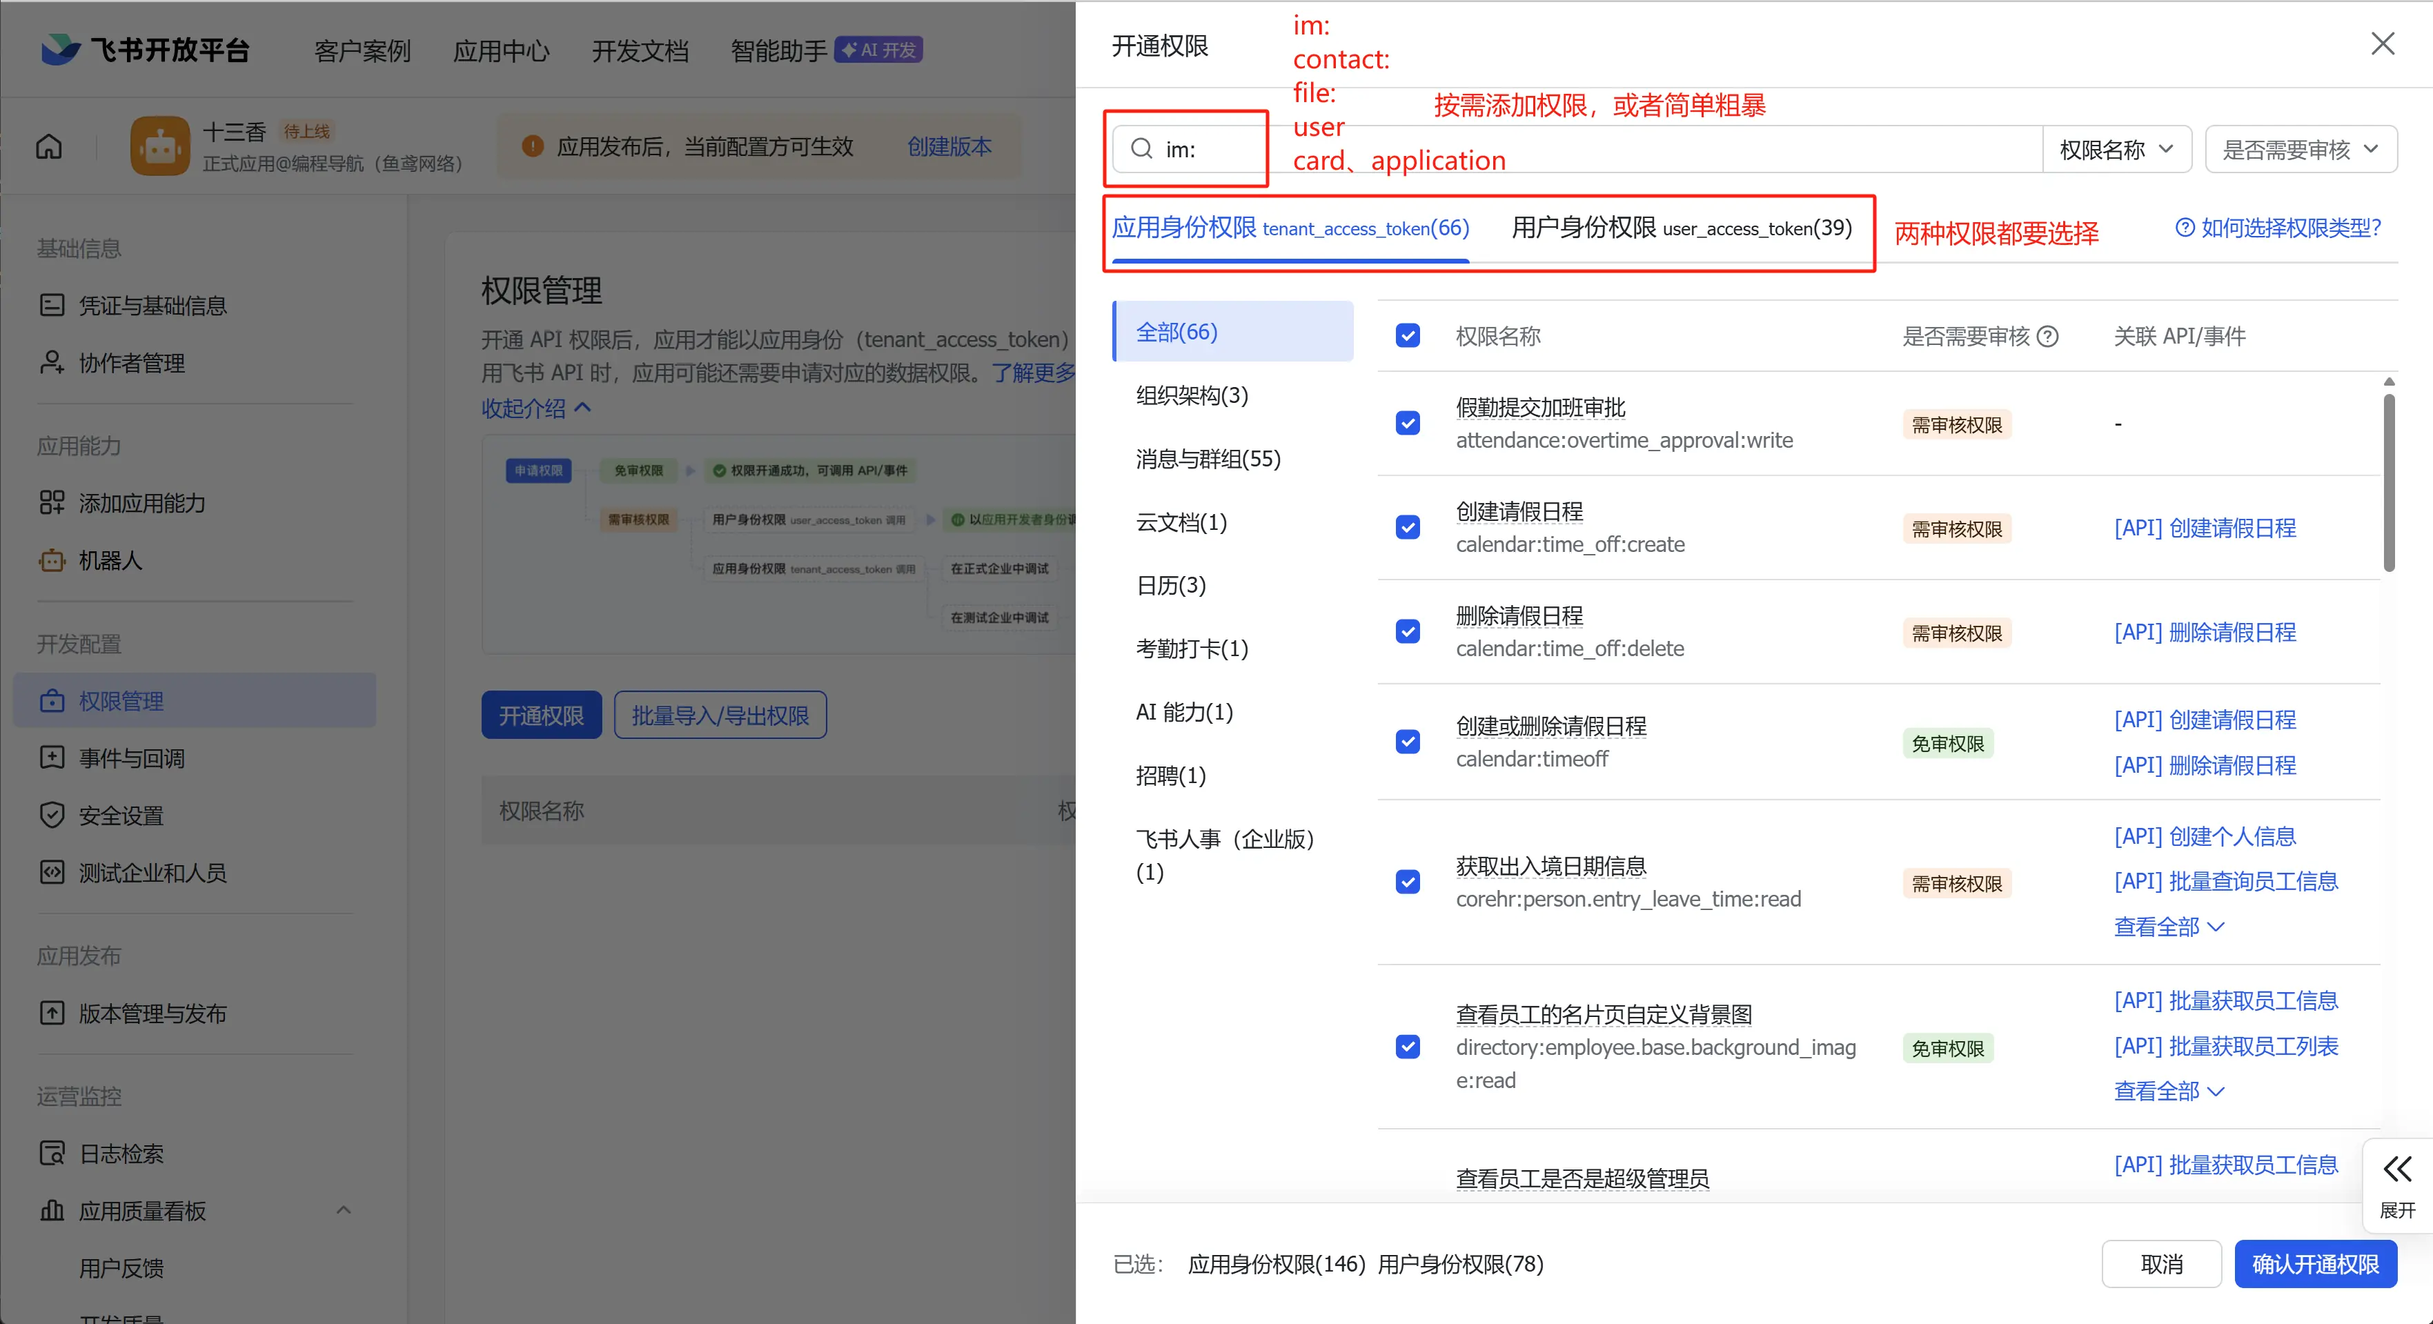Screen dimensions: 2433x1324
Task: Open 安全设置 shield sidebar item
Action: coord(121,815)
